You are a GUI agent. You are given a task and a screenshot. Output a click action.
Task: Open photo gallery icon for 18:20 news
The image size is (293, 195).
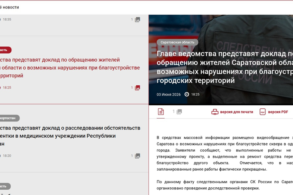(x=138, y=156)
